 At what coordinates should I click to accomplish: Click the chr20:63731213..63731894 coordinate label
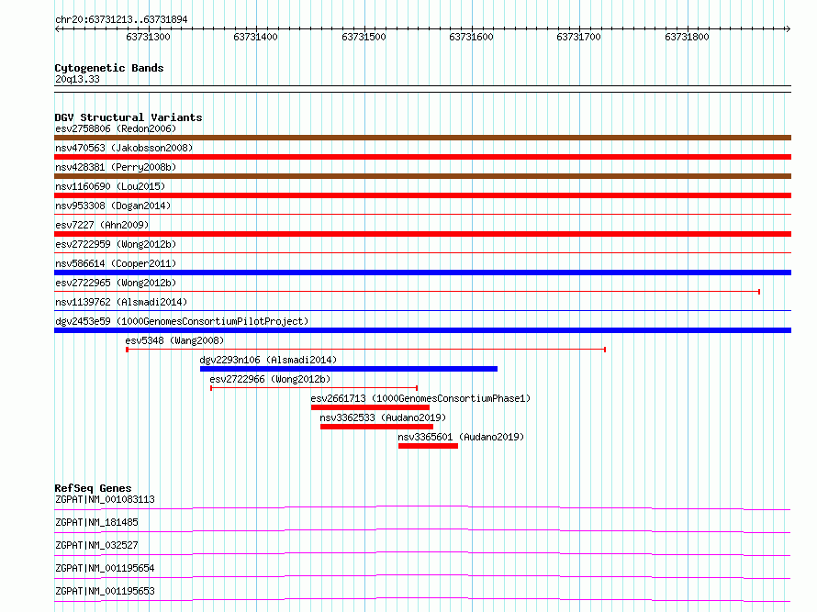pos(121,20)
